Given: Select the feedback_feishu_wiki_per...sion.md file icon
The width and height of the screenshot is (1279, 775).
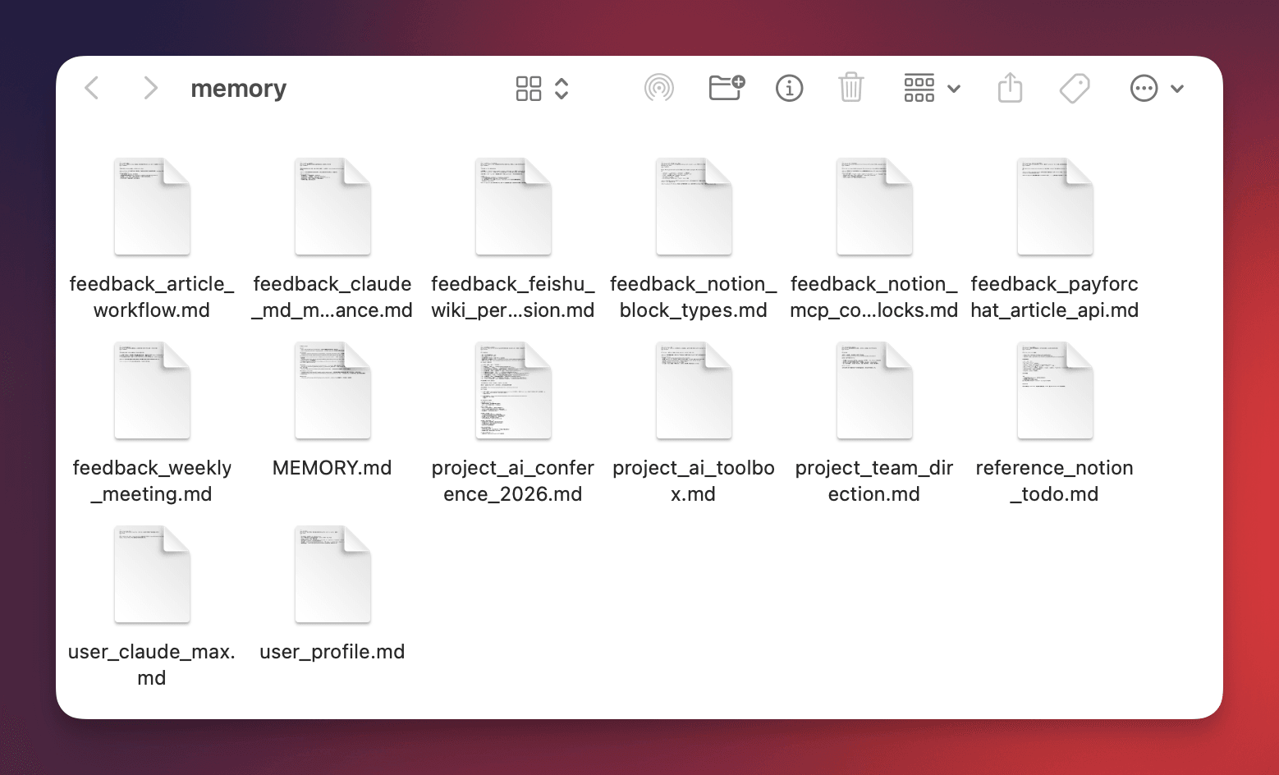Looking at the screenshot, I should click(513, 206).
